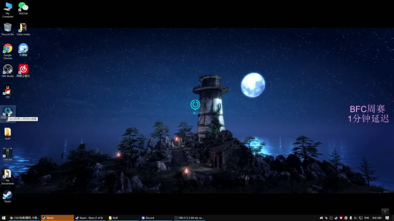Switch to the OBS 27.2.3 taskbar window

click(x=189, y=218)
